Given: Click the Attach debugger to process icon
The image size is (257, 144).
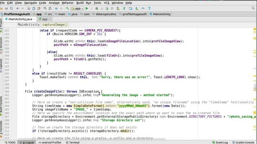Looking at the screenshot, I should [107, 8].
